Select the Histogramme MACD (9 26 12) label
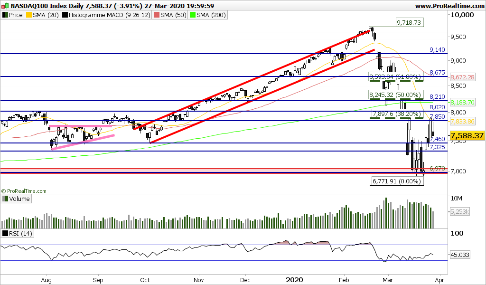 (x=110, y=15)
